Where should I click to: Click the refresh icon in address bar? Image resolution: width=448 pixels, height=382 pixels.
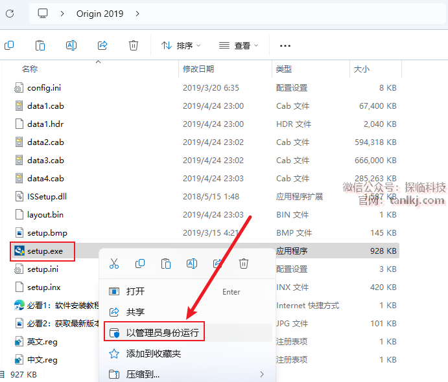10,14
